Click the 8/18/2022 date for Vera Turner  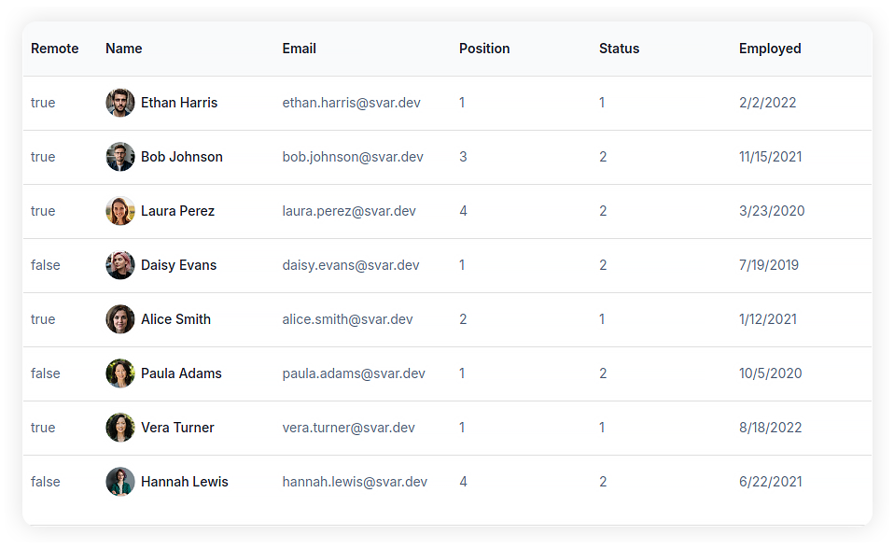point(770,428)
